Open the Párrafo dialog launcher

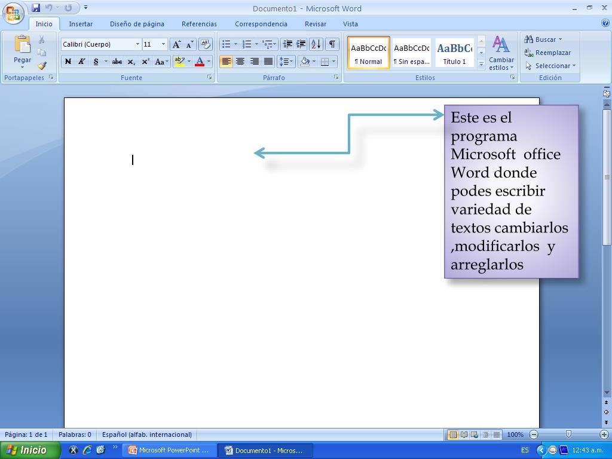336,77
